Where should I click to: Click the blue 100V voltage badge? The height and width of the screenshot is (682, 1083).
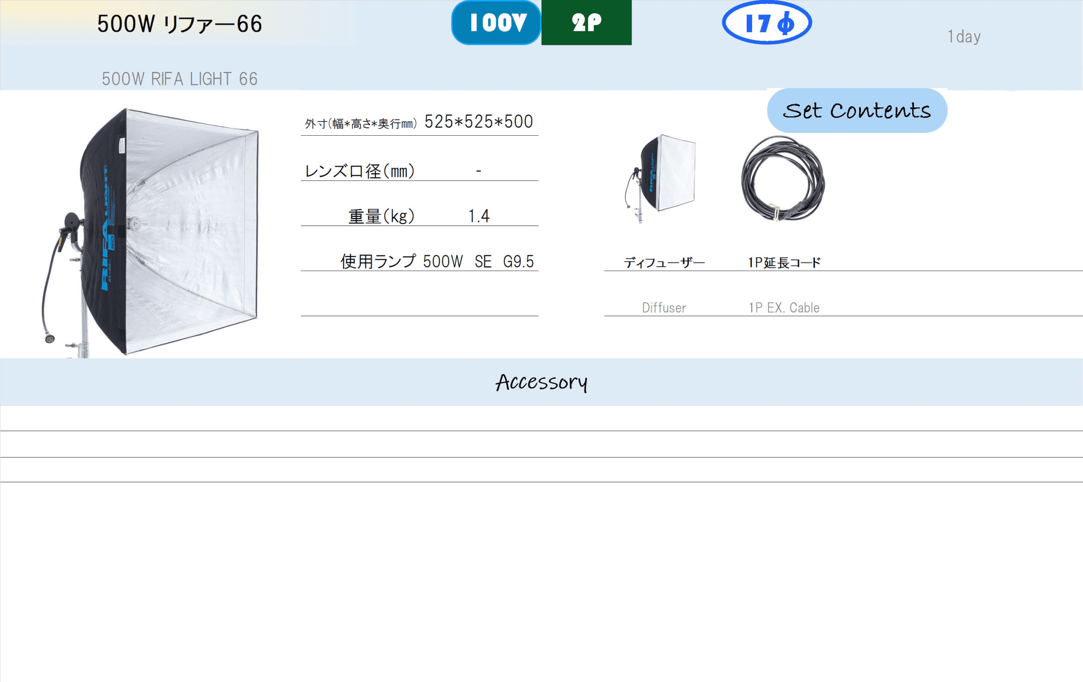496,22
